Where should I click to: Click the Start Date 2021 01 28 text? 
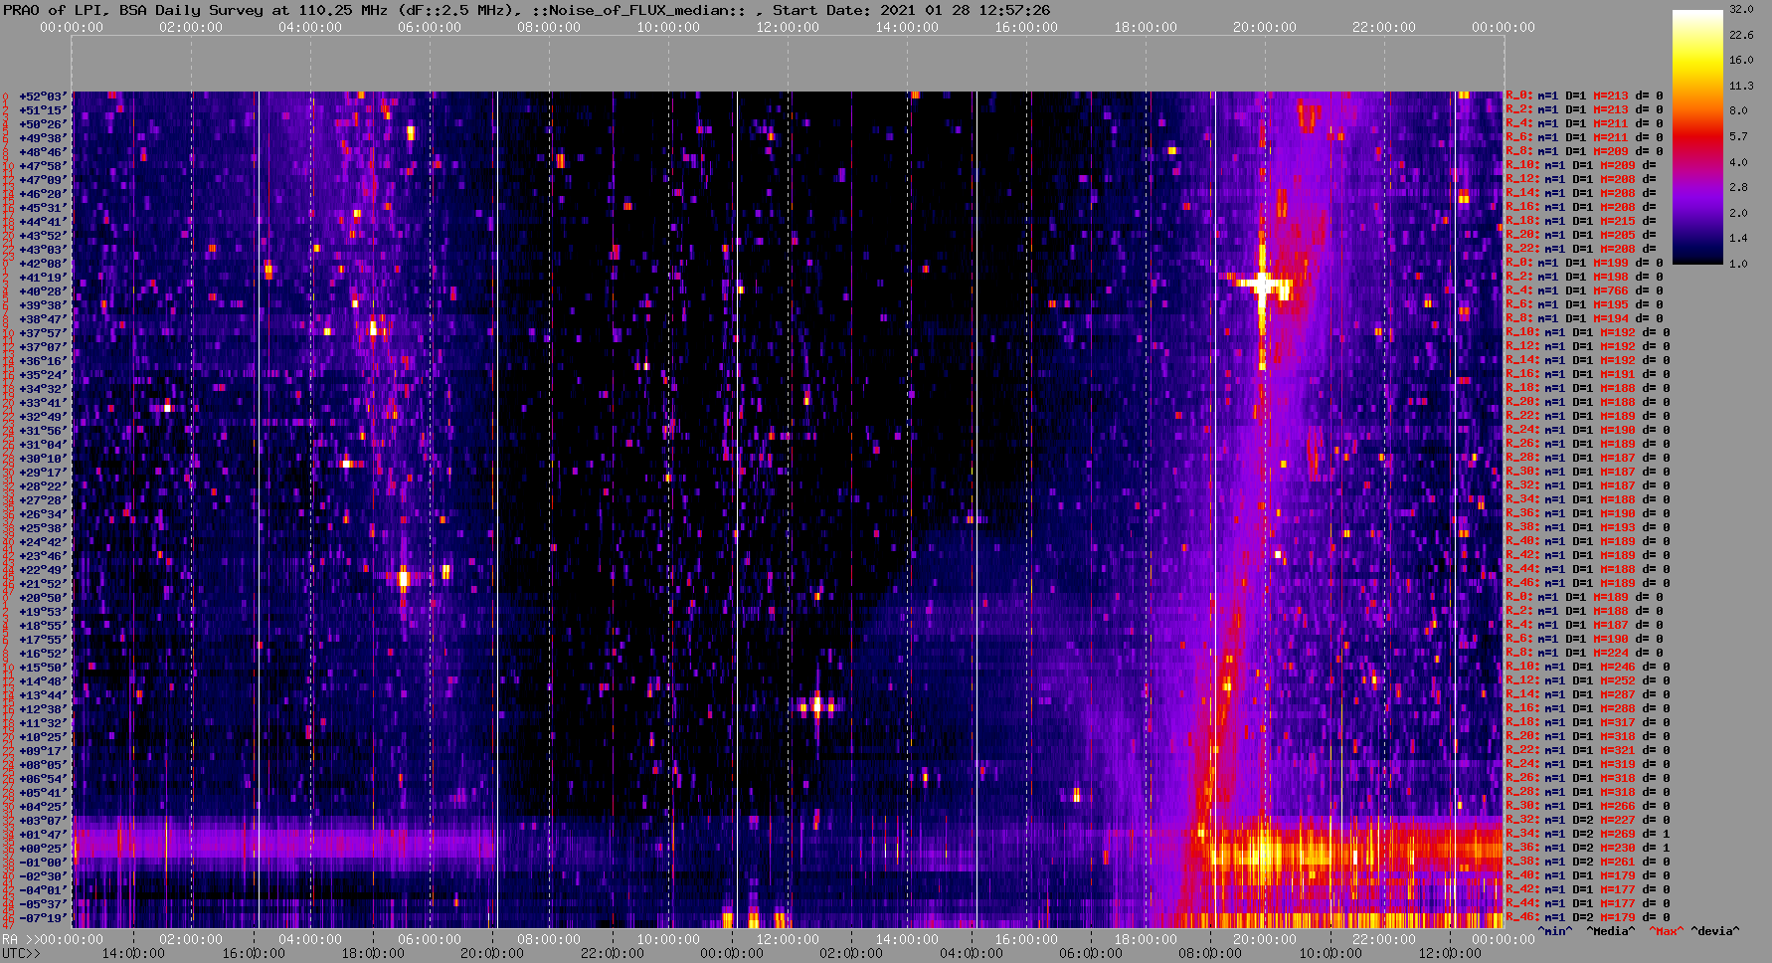coord(911,10)
